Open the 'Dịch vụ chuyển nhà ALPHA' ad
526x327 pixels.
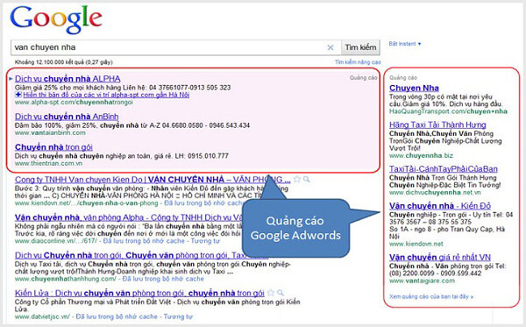(68, 79)
